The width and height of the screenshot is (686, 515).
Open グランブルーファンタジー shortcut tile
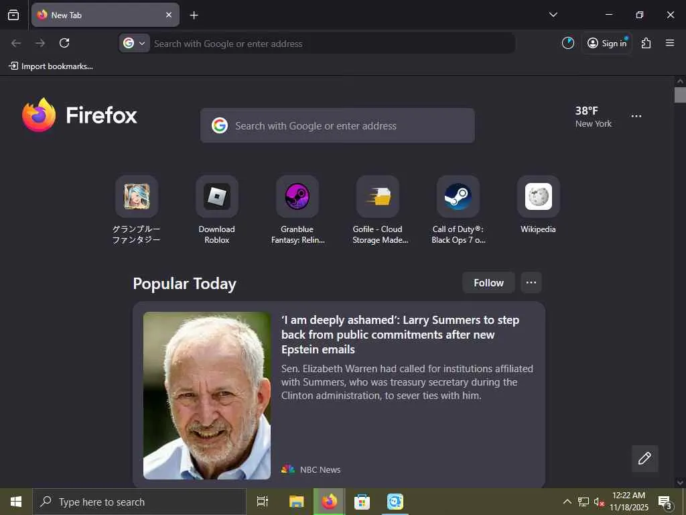click(137, 210)
